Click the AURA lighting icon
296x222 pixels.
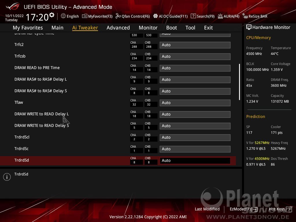[220, 16]
